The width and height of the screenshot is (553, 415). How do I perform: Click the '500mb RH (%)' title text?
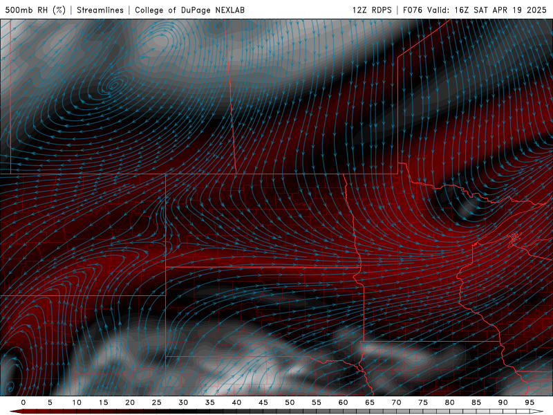tap(35, 10)
